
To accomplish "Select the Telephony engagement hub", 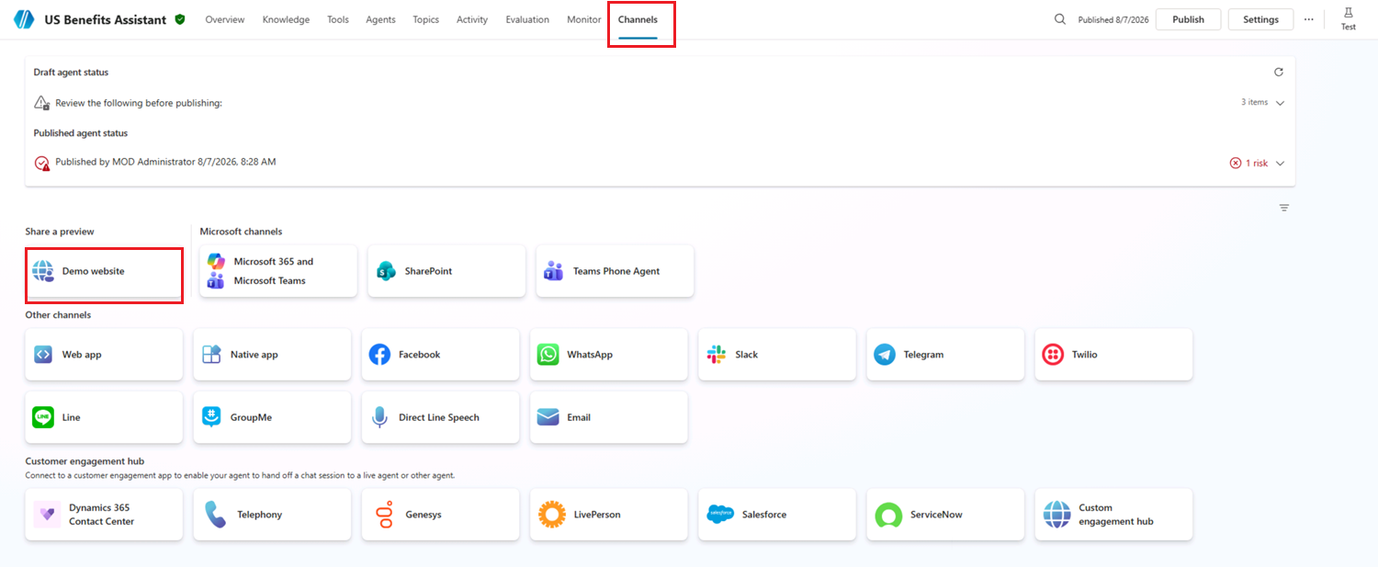I will [272, 515].
